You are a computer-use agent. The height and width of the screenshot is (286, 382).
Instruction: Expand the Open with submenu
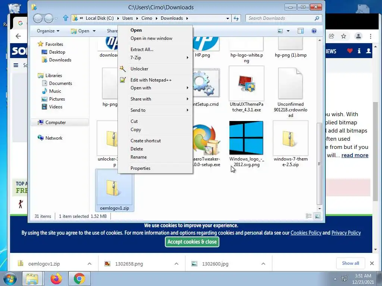point(155,88)
